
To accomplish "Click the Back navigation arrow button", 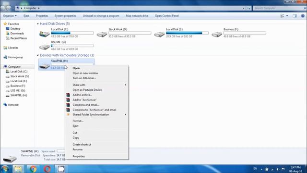I will tap(3, 8).
